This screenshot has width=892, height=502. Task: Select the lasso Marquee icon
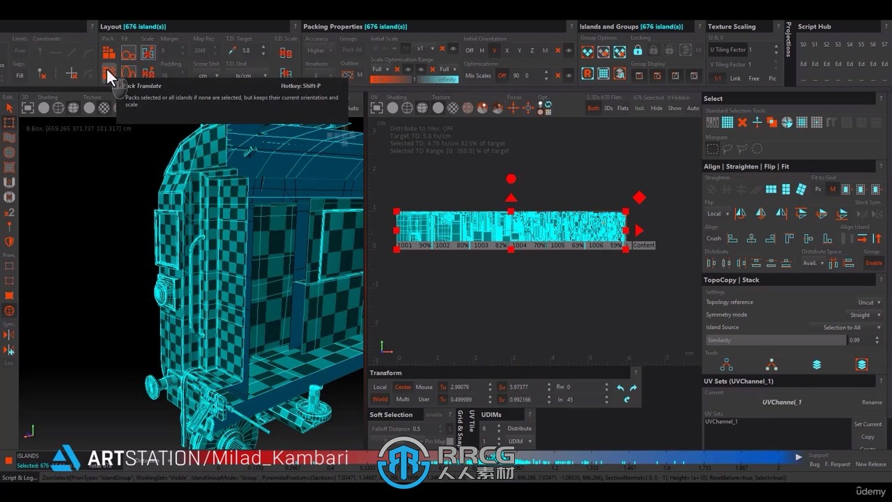pyautogui.click(x=728, y=149)
